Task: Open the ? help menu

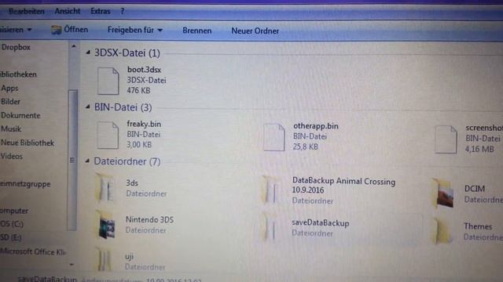Action: 123,11
